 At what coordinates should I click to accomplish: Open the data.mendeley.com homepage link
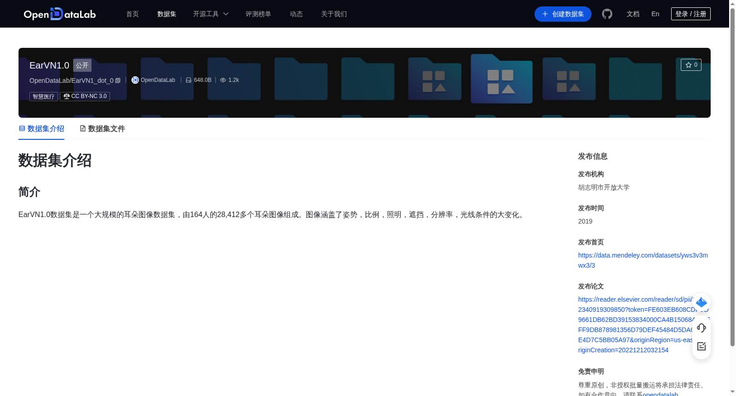tap(643, 260)
